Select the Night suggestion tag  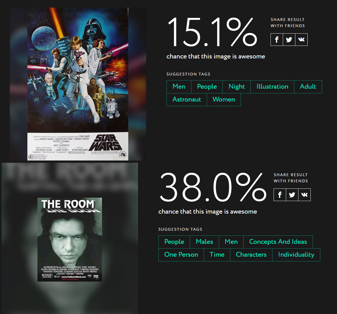237,87
